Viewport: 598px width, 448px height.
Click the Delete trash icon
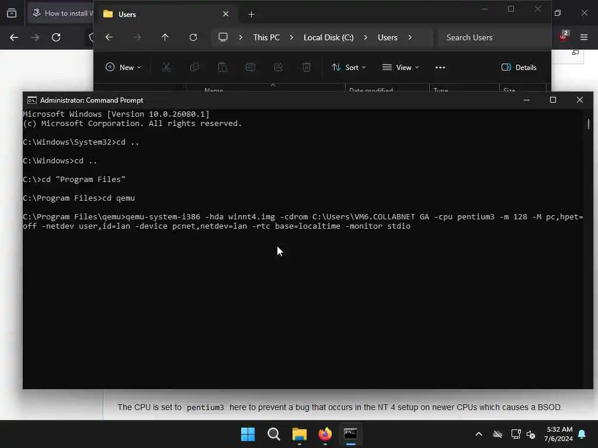(306, 68)
